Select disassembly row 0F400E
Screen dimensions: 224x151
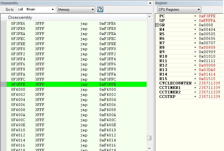tap(76, 125)
